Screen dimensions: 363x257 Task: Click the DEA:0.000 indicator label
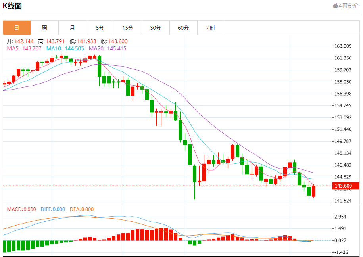82,209
